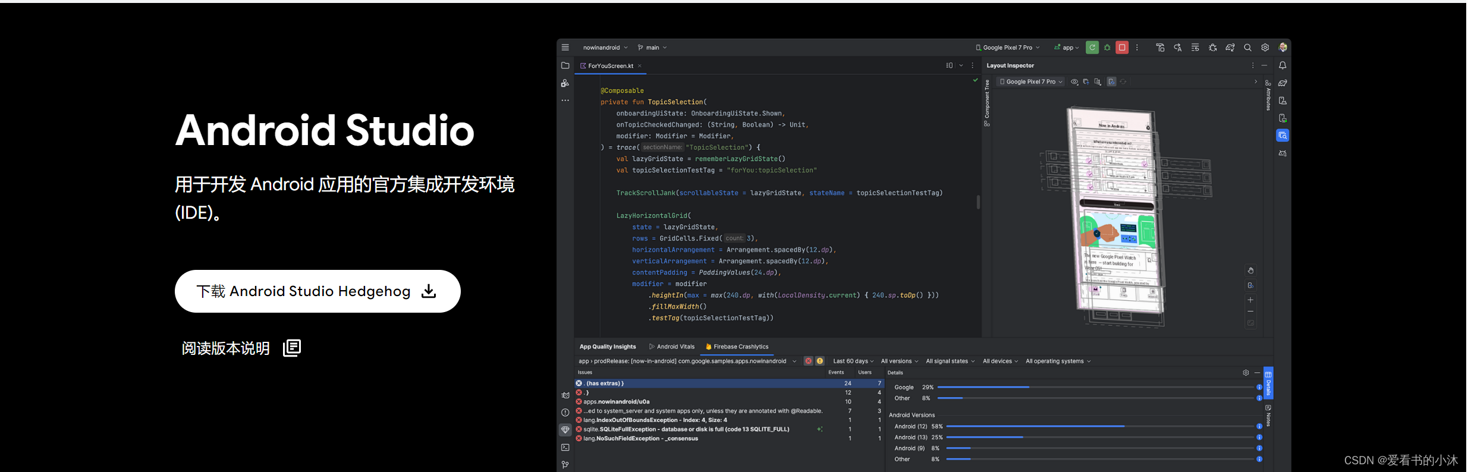
Task: Toggle the Attributes vertical panel label
Action: [x=1268, y=95]
